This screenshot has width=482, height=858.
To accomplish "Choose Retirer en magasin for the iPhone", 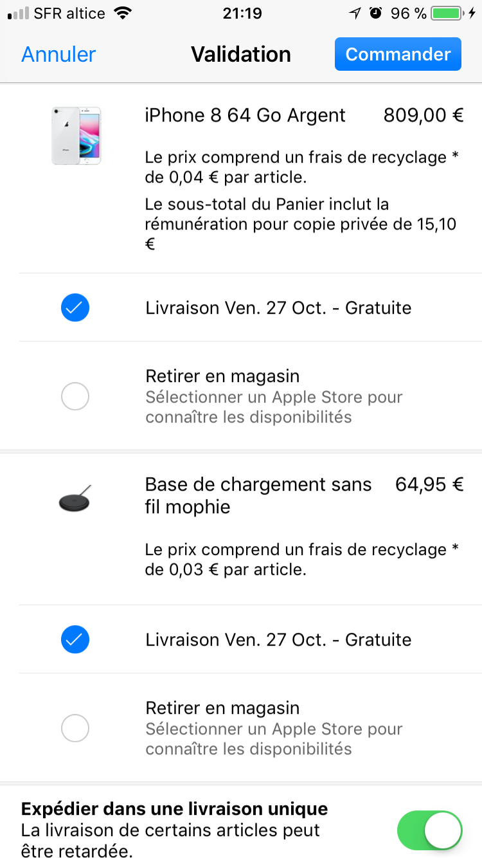I will [x=75, y=396].
